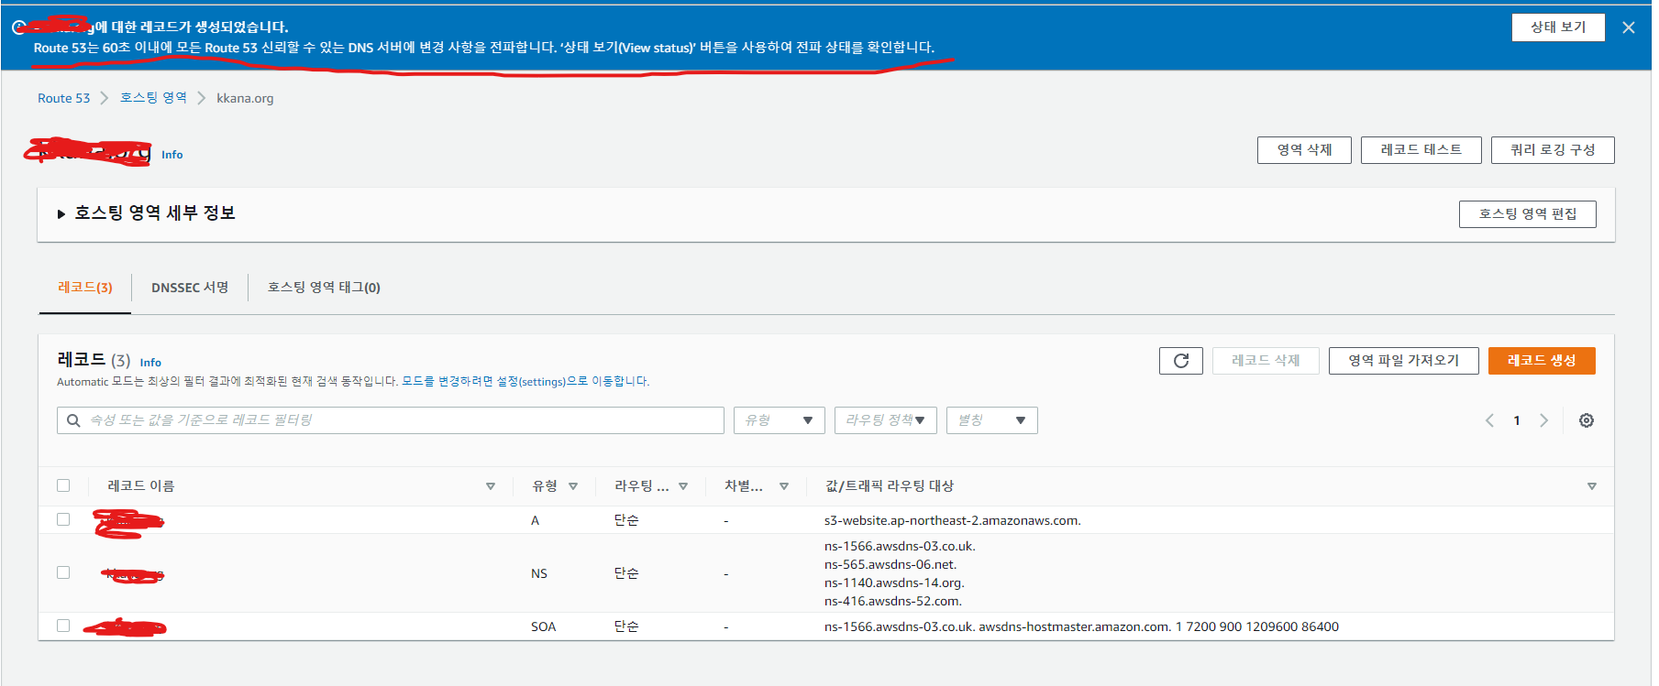This screenshot has height=686, width=1659.
Task: Check the NS record row checkbox
Action: [63, 572]
